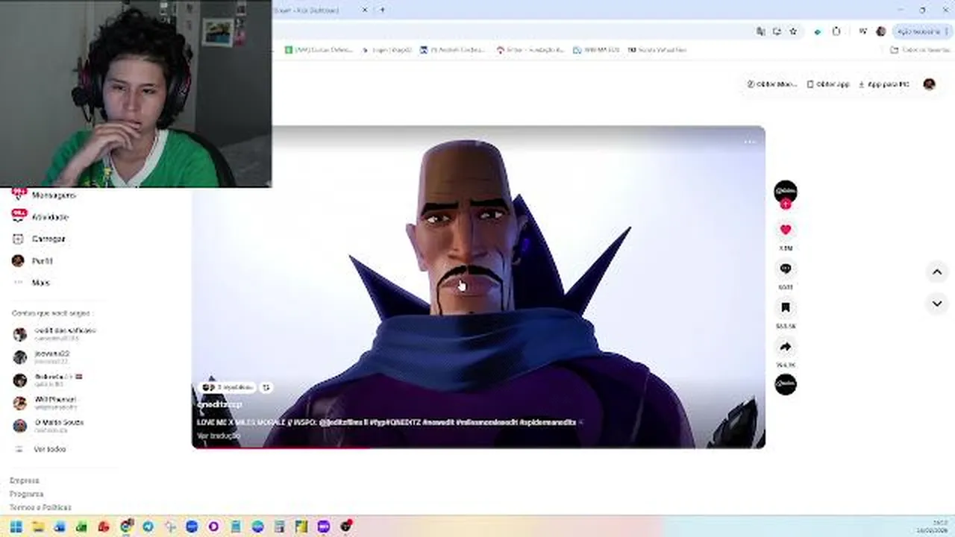The width and height of the screenshot is (955, 537).
Task: Click the repost arrows icon on video
Action: (266, 388)
